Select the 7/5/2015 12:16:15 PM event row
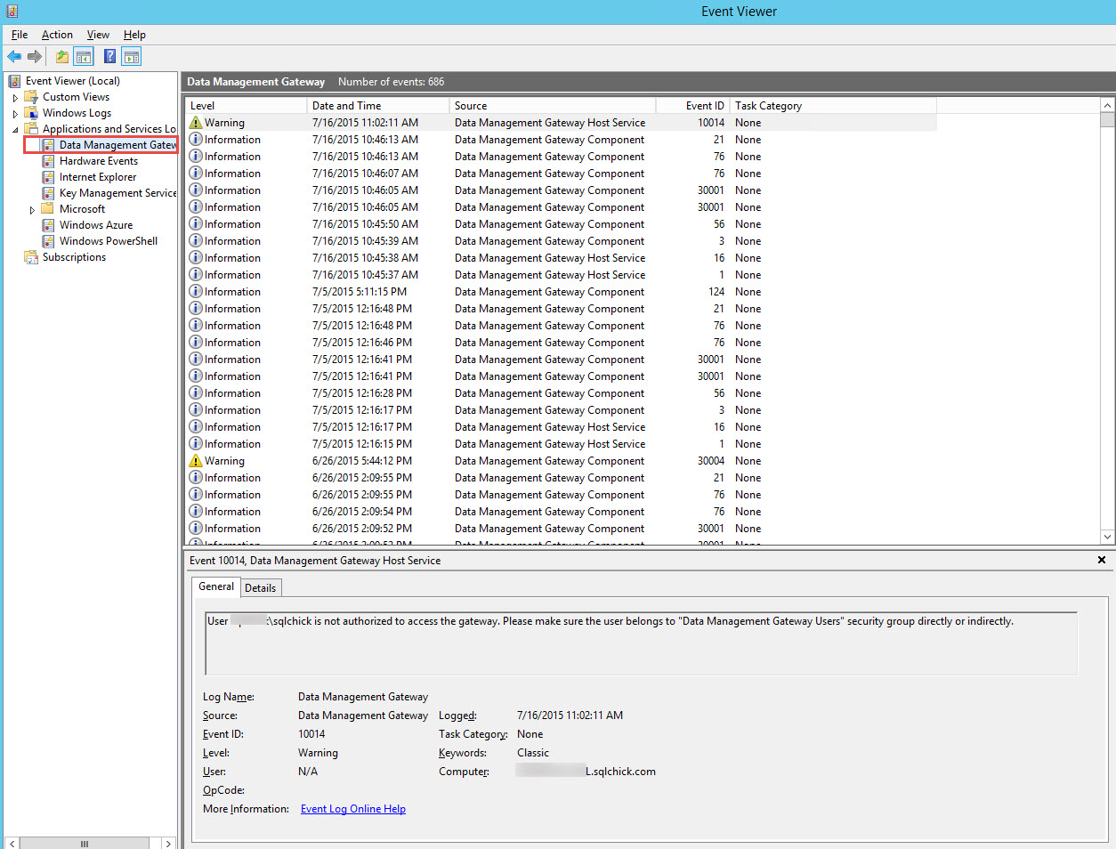Viewport: 1116px width, 849px height. click(561, 444)
